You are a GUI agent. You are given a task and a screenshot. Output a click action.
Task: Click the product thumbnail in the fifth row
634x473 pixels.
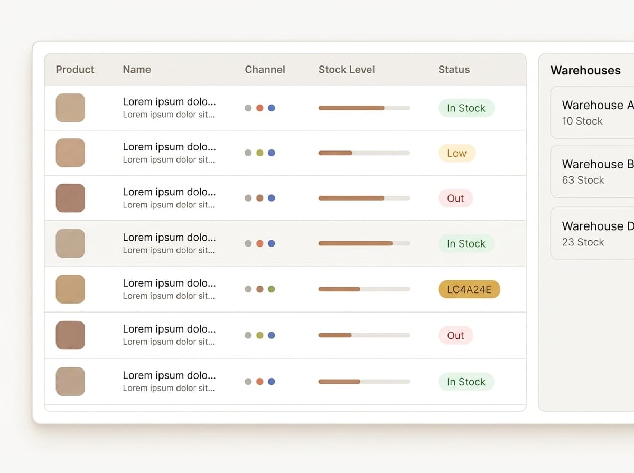point(70,289)
